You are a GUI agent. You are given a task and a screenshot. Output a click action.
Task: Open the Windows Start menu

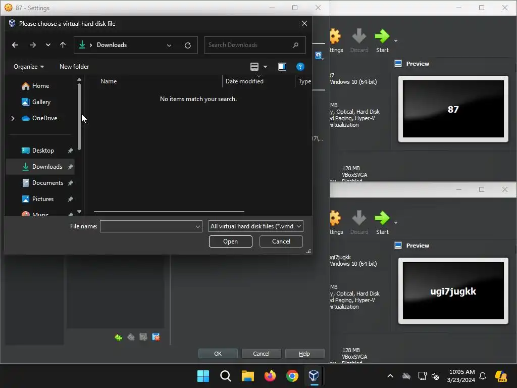pyautogui.click(x=203, y=376)
